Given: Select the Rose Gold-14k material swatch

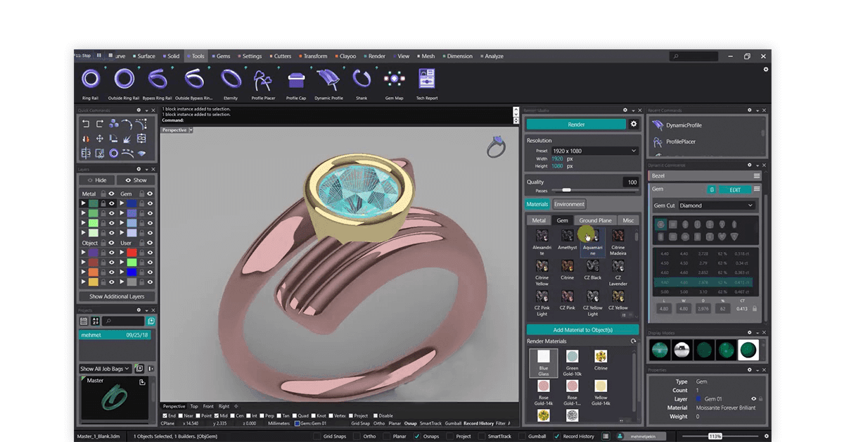Looking at the screenshot, I should pos(543,387).
